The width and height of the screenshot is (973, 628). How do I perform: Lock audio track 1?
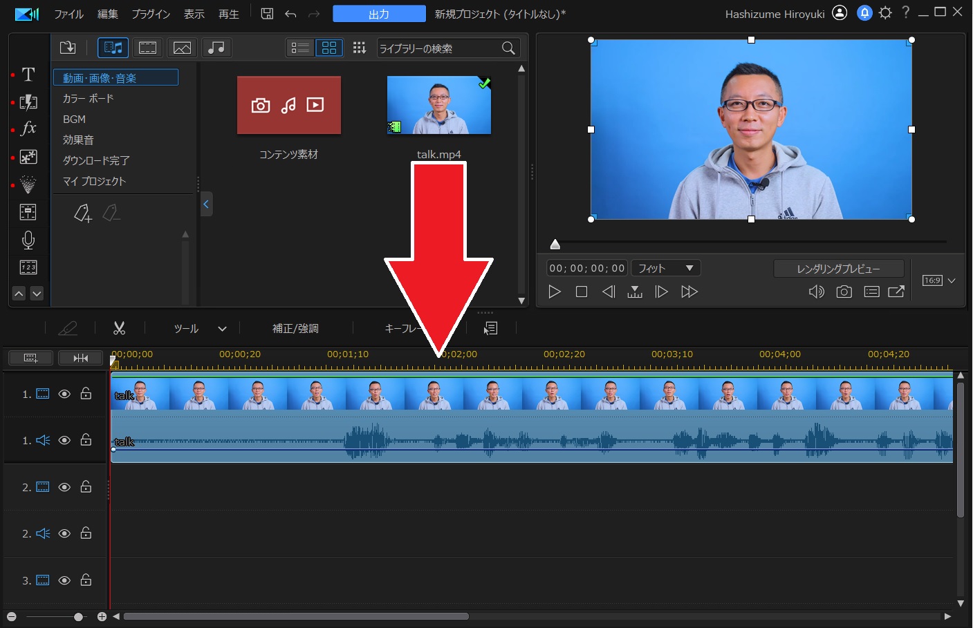(x=86, y=439)
